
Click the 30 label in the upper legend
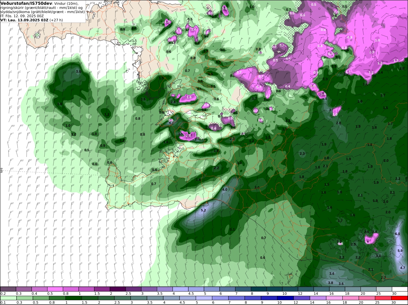[x=394, y=294]
